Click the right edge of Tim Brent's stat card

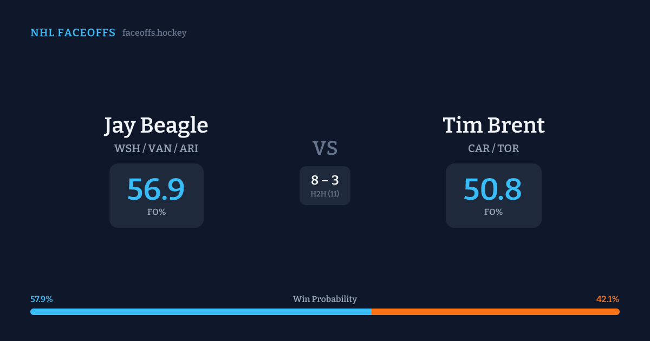tap(539, 195)
